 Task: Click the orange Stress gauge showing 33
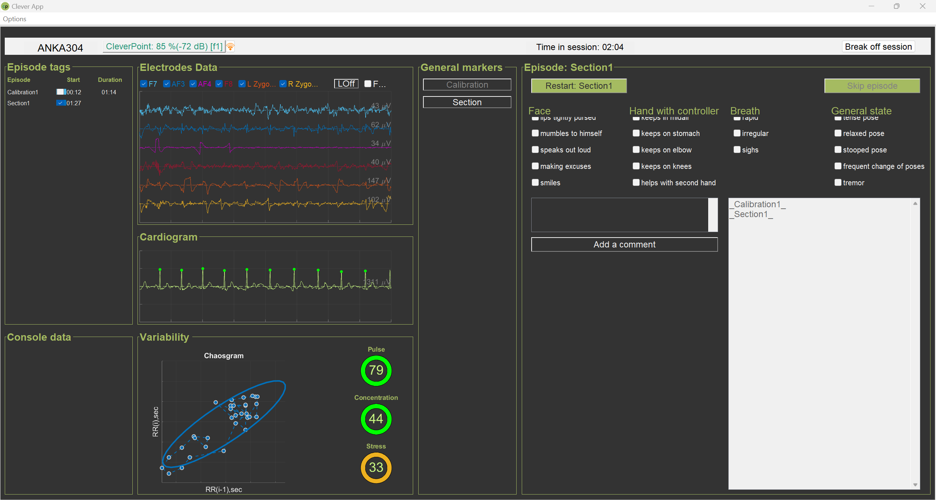[376, 467]
